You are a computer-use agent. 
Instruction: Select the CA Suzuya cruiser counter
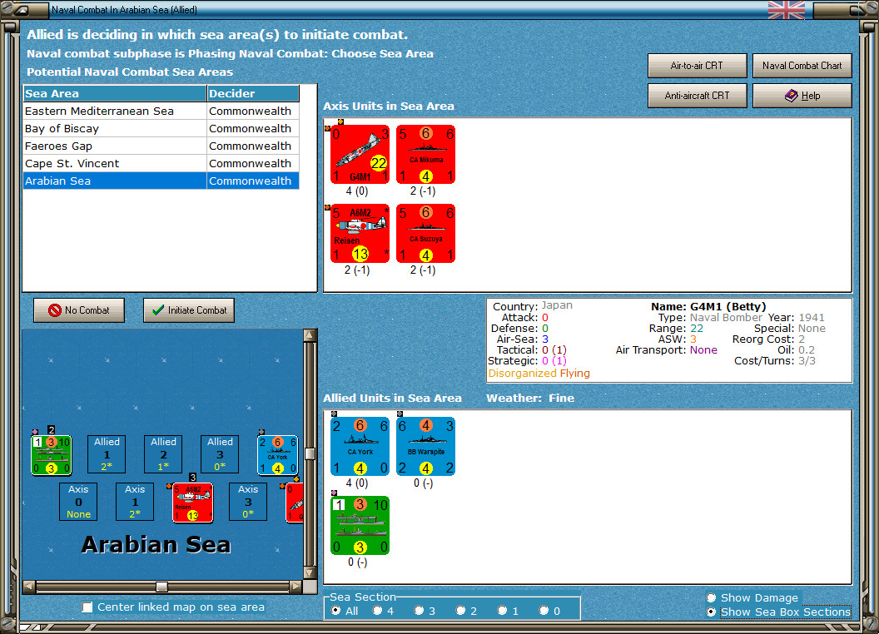[425, 233]
